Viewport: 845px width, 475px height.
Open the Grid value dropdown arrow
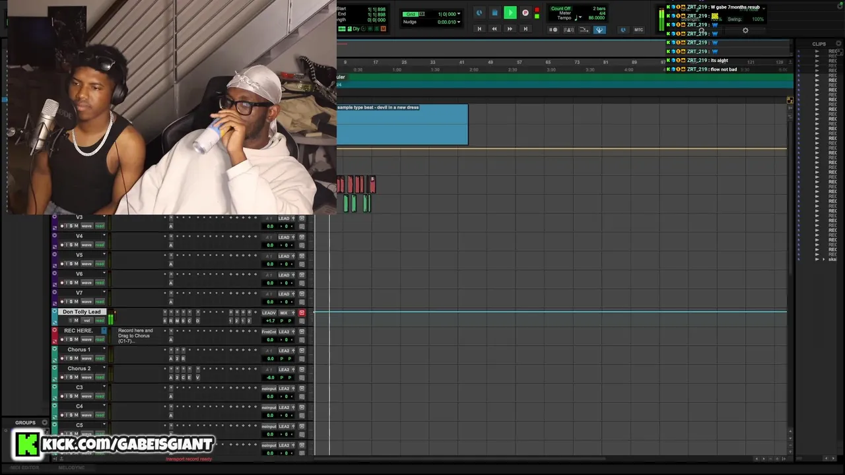[x=459, y=14]
